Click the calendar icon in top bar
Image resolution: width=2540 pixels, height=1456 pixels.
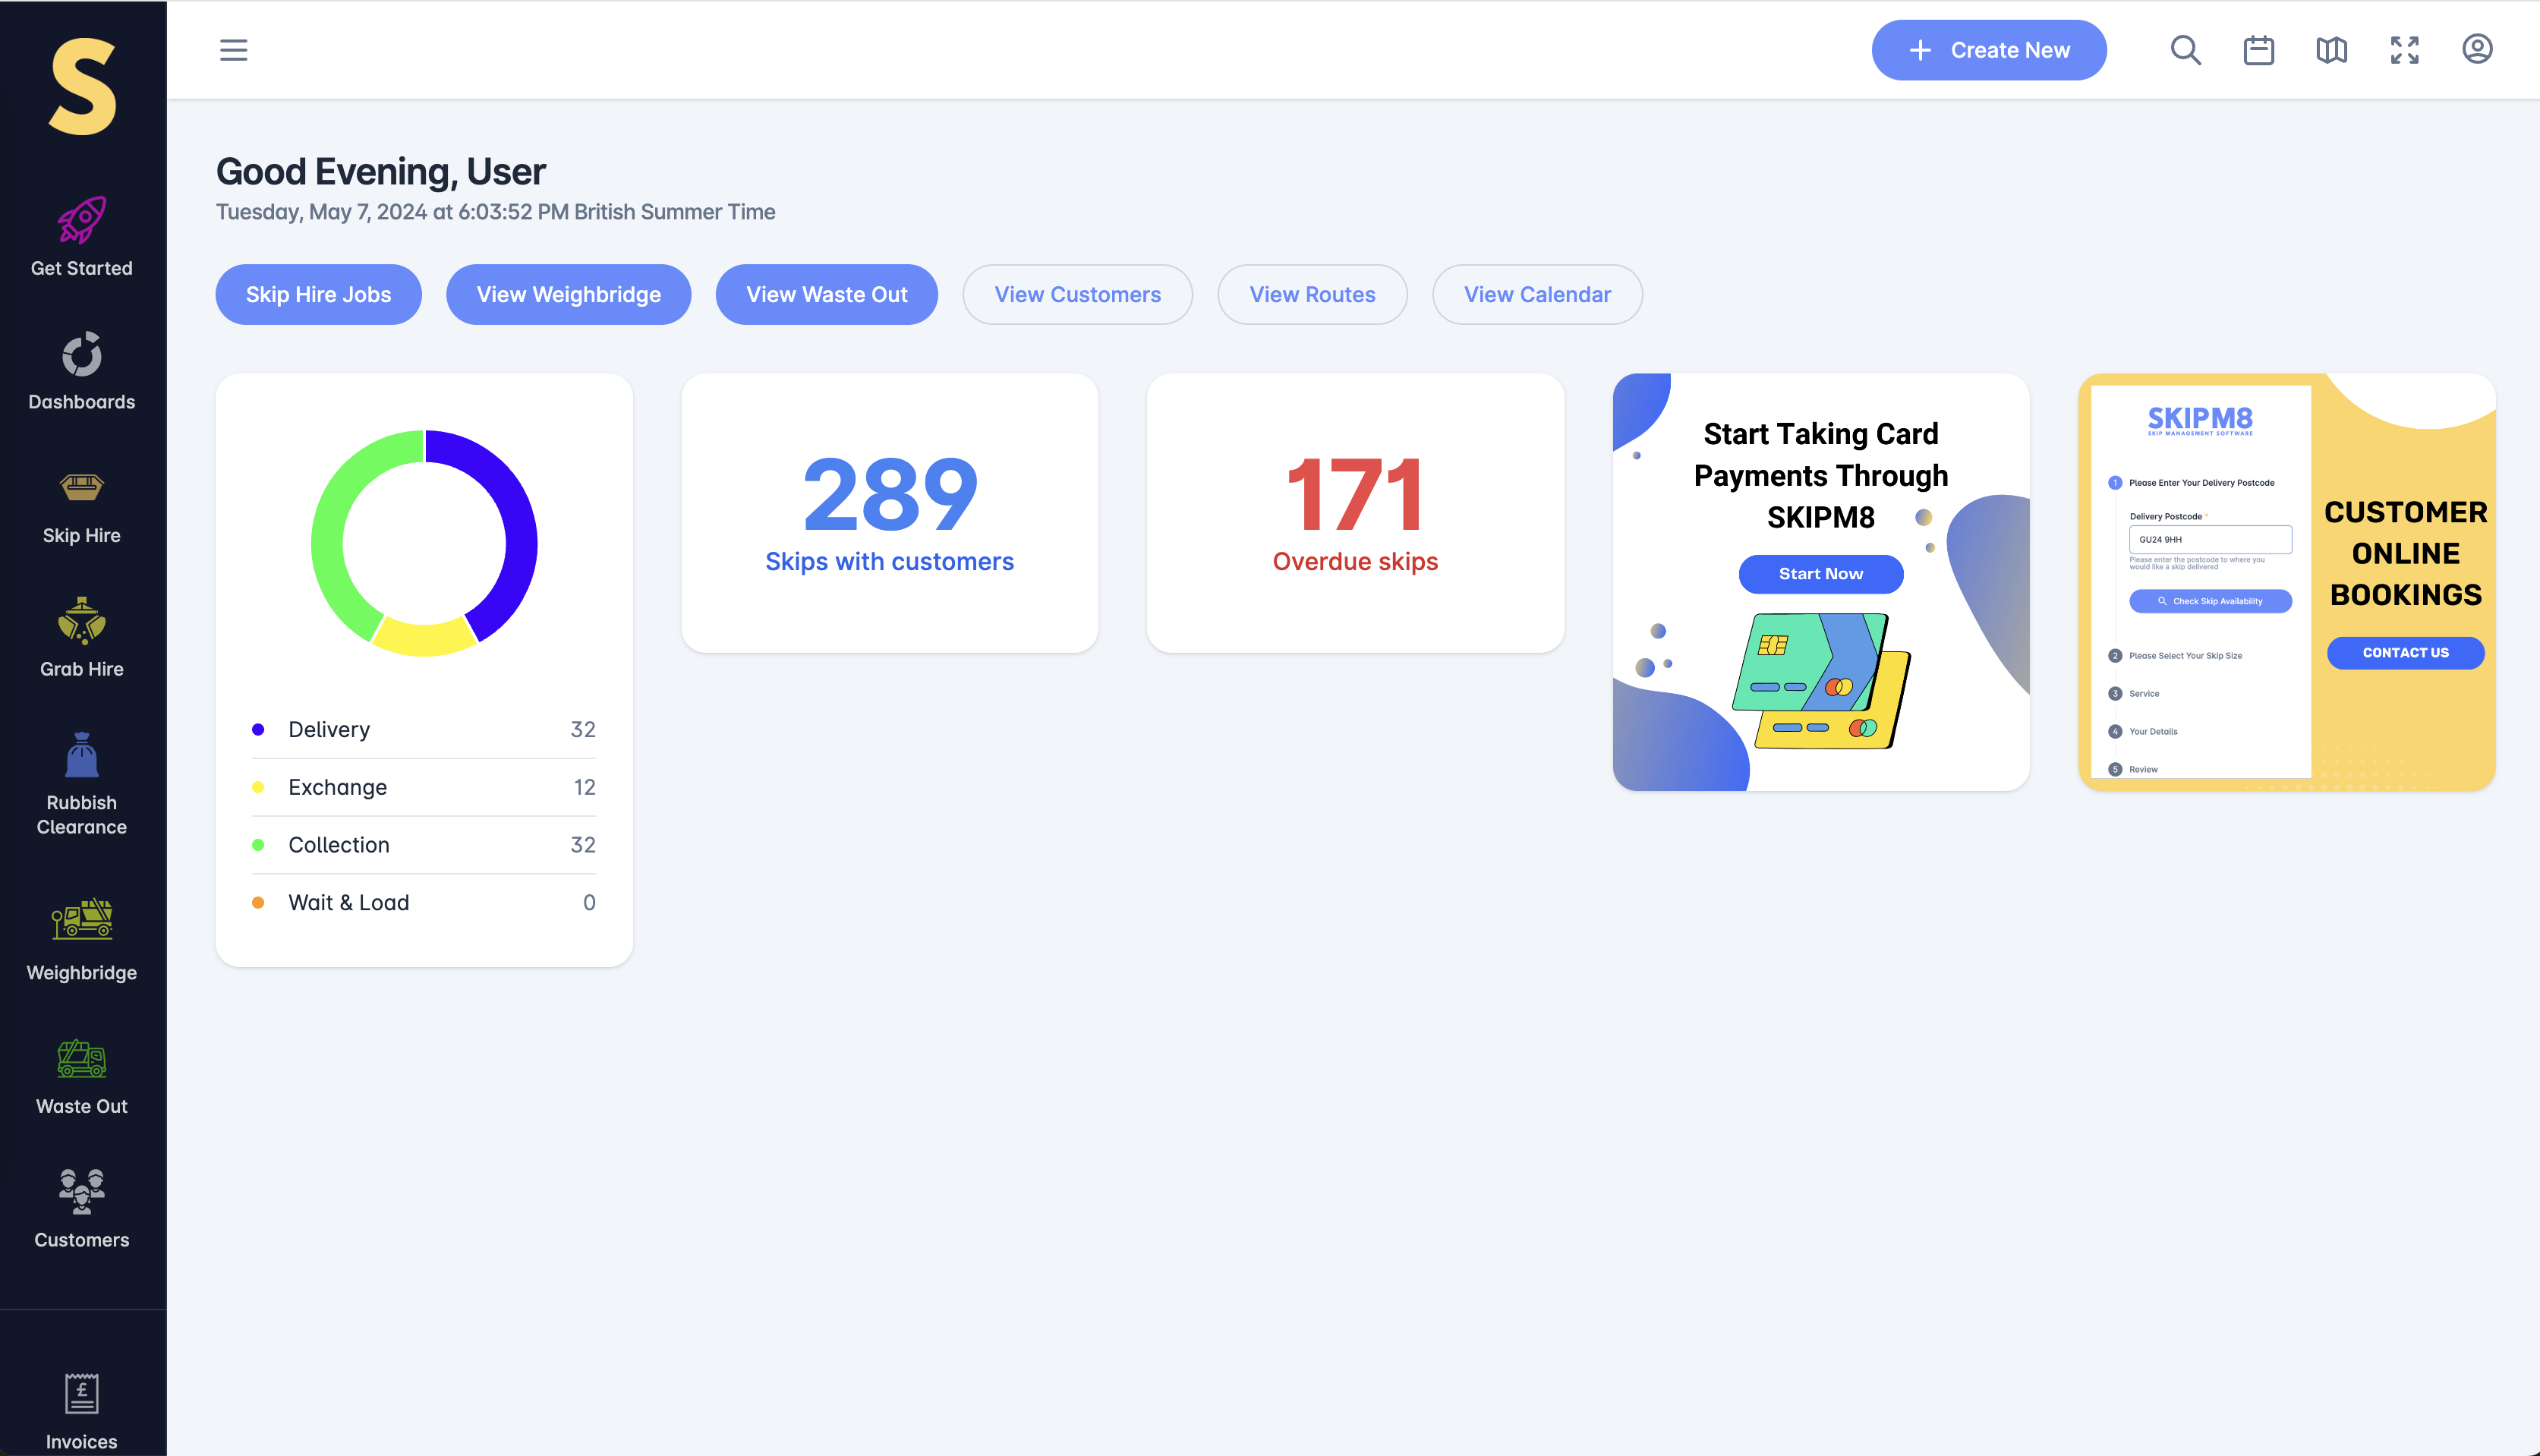tap(2258, 50)
